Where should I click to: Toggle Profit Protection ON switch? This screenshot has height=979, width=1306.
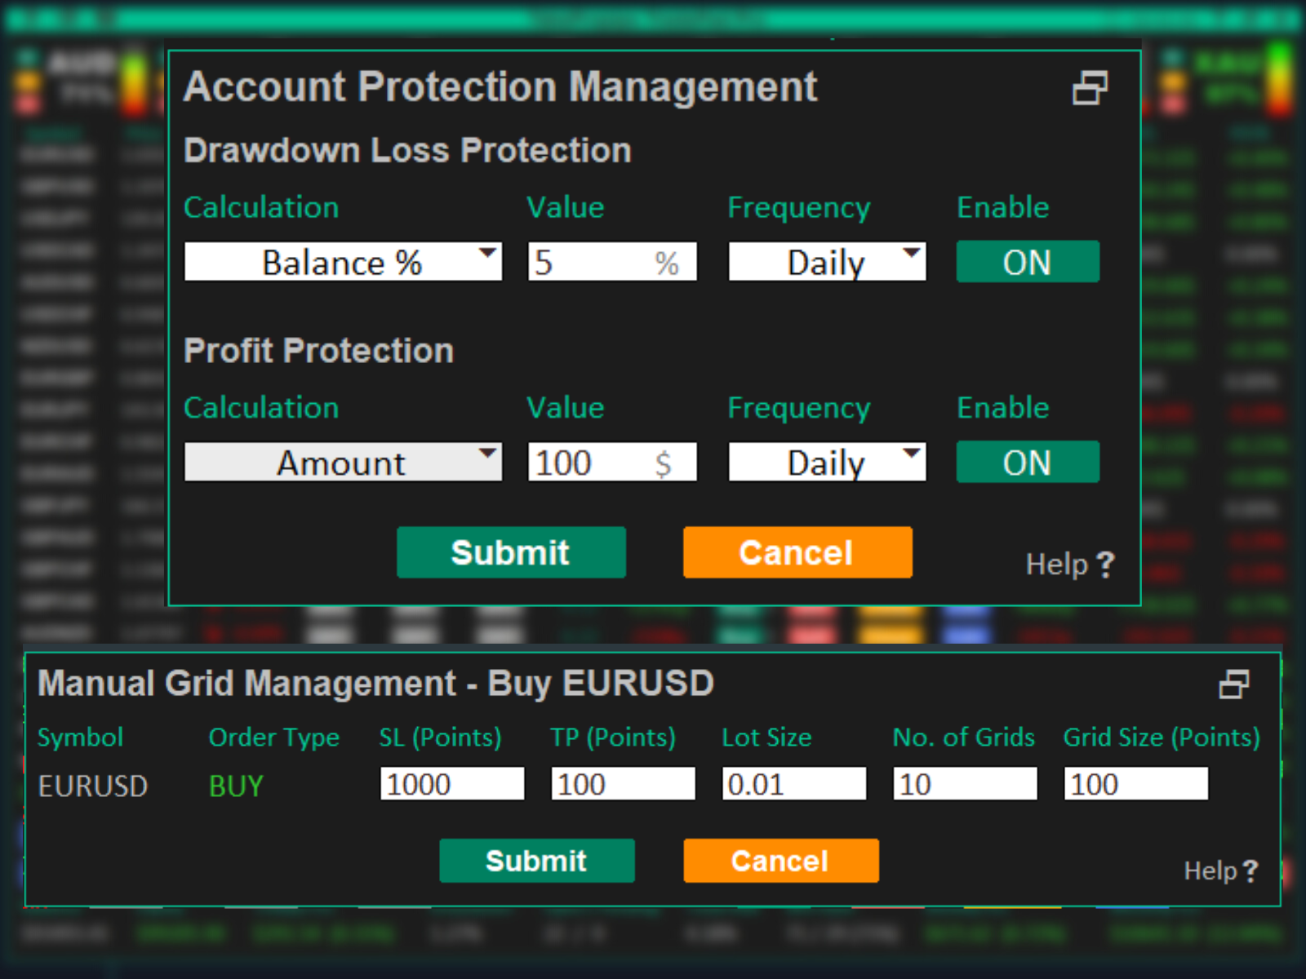point(1028,463)
